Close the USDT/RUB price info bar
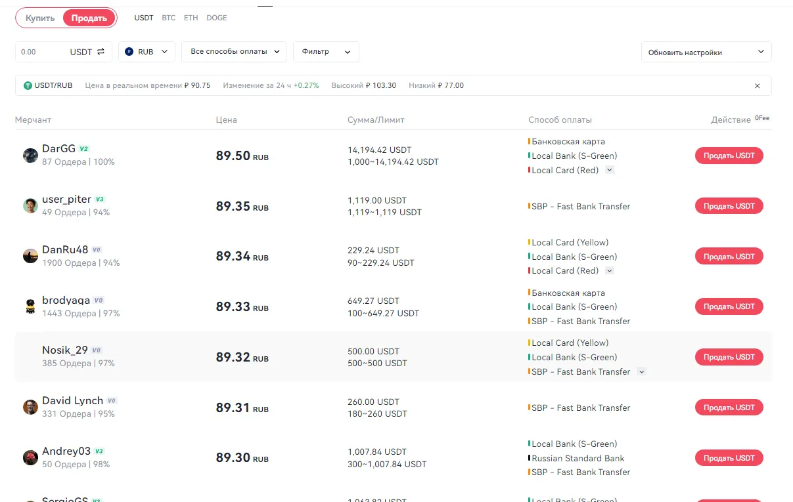Image resolution: width=793 pixels, height=502 pixels. [757, 86]
